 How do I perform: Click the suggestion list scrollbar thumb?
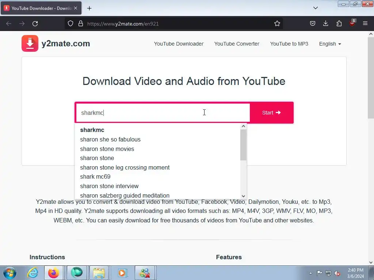pos(243,145)
